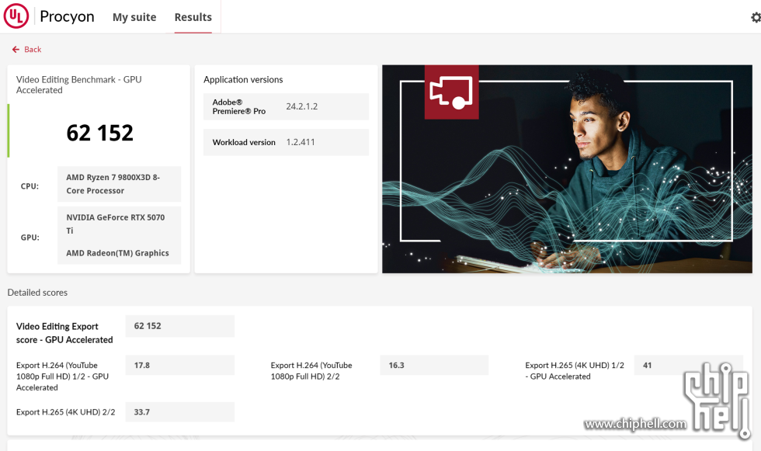Viewport: 761px width, 451px height.
Task: Click the GPU: label
Action: tap(30, 237)
